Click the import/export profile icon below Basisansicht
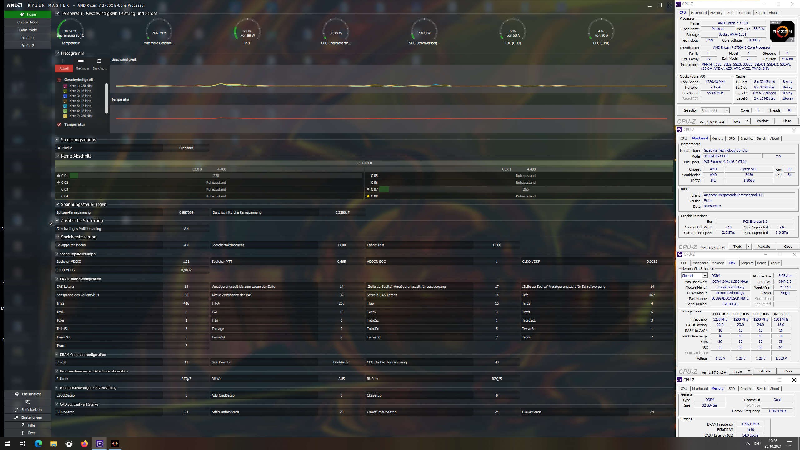This screenshot has height=450, width=800. point(27,402)
